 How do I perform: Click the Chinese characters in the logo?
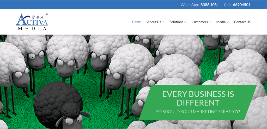tap(38, 17)
